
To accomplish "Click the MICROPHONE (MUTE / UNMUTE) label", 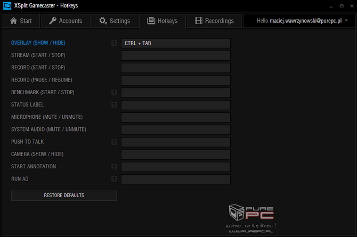I will click(x=47, y=117).
